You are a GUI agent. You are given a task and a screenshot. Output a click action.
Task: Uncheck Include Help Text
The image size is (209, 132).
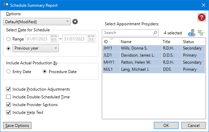click(8, 112)
